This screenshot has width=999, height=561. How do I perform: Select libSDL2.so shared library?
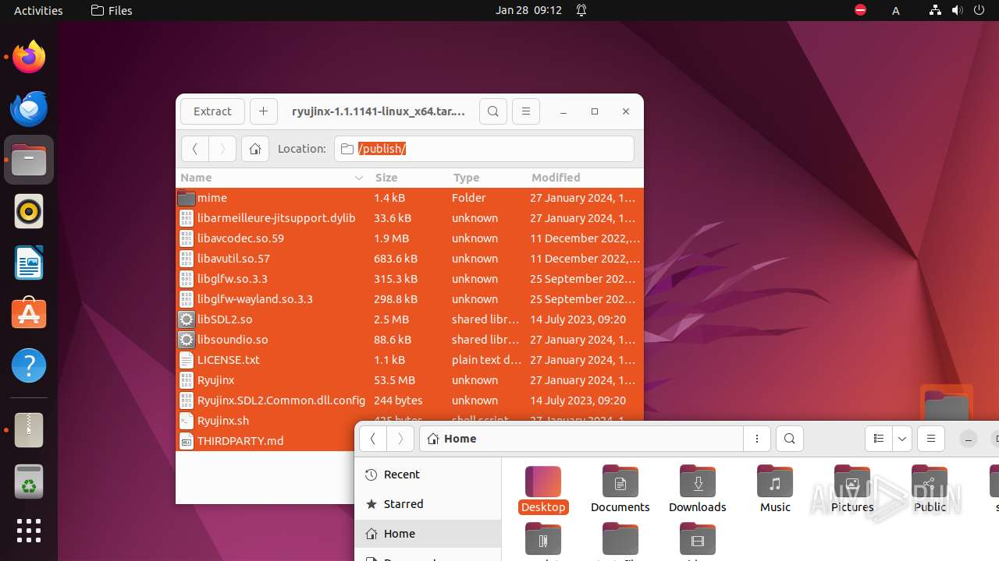pos(410,319)
